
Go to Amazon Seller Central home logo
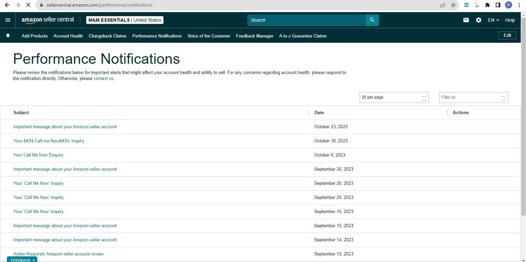pos(48,20)
